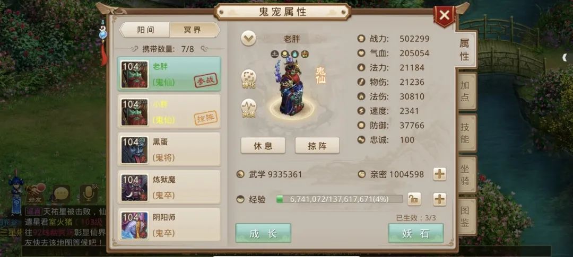
Task: Open the friends 好友 icon
Action: 35,193
